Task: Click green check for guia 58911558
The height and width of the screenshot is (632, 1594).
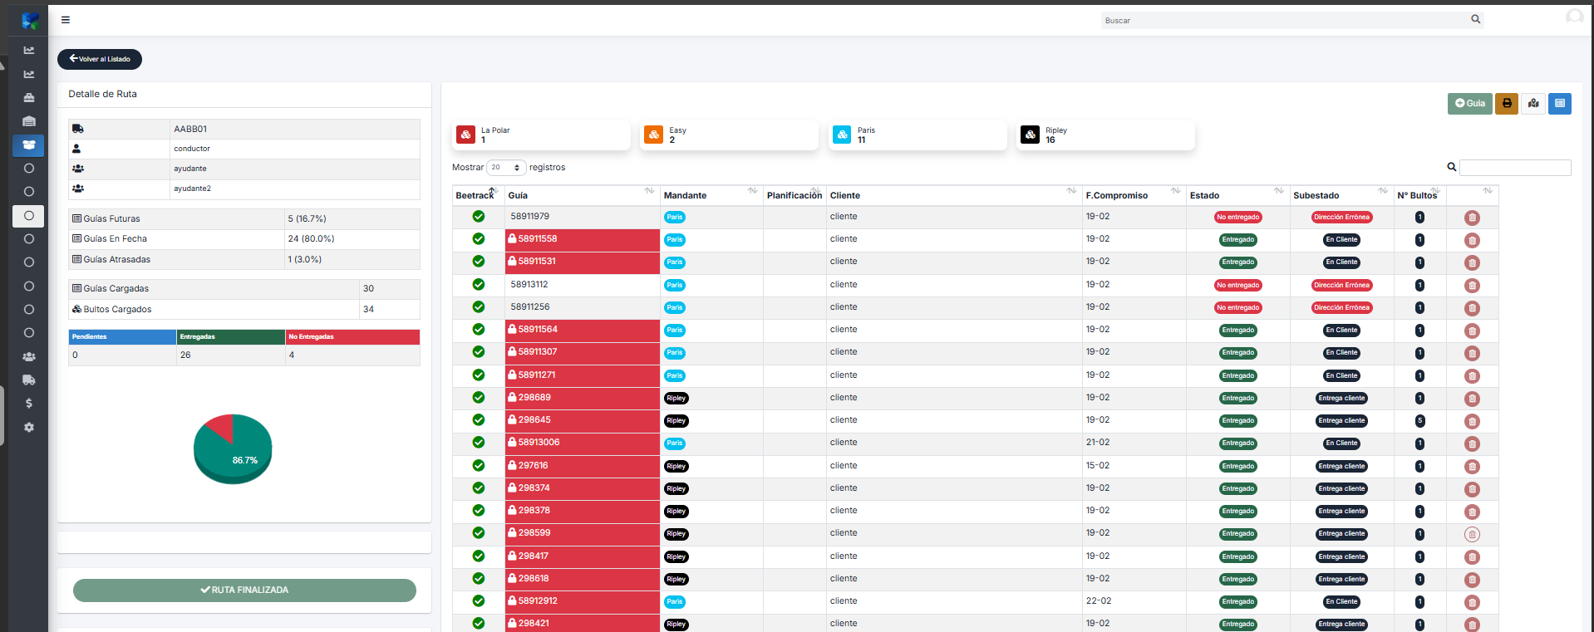Action: coord(479,239)
